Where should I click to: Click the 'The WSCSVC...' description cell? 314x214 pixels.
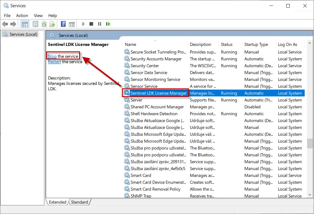click(203, 66)
